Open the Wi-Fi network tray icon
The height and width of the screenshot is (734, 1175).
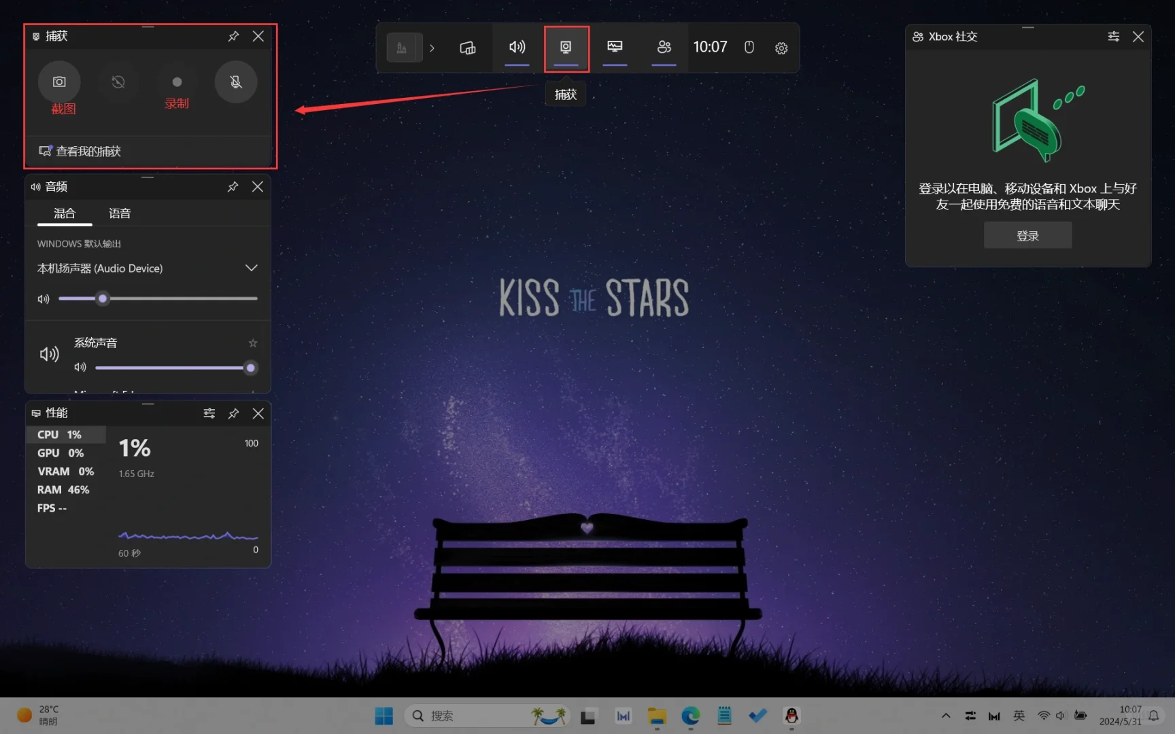1043,716
